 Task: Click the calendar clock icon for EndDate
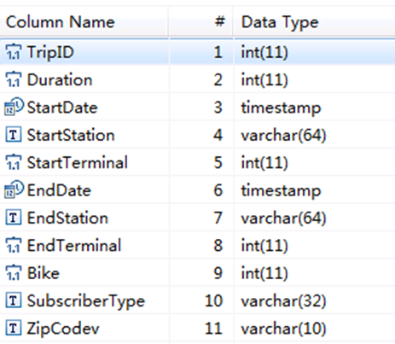pos(14,189)
